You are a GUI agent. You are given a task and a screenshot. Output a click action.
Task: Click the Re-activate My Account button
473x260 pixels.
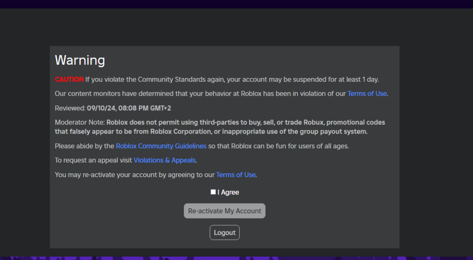[225, 211]
